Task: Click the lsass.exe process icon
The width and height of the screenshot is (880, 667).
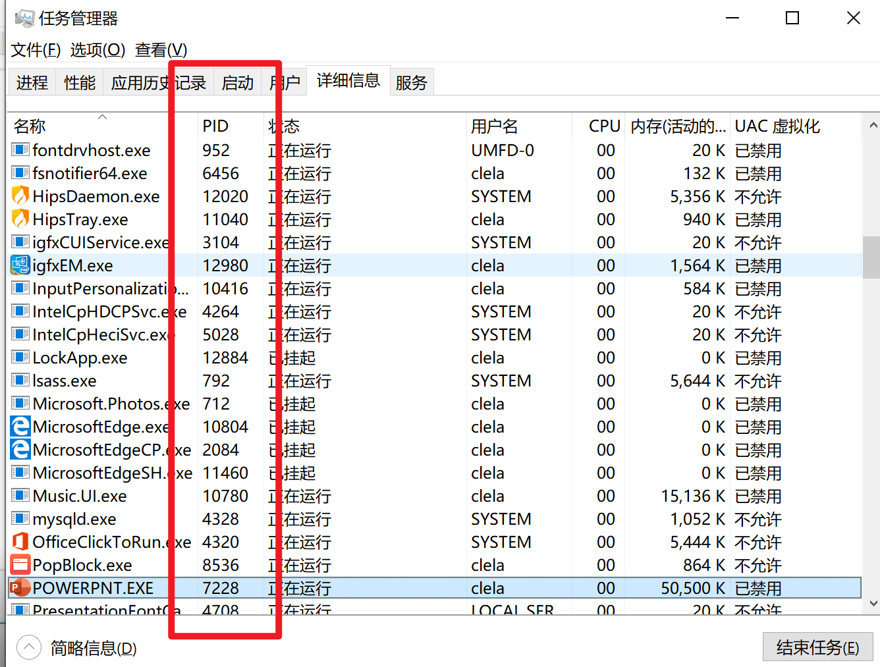Action: 20,381
